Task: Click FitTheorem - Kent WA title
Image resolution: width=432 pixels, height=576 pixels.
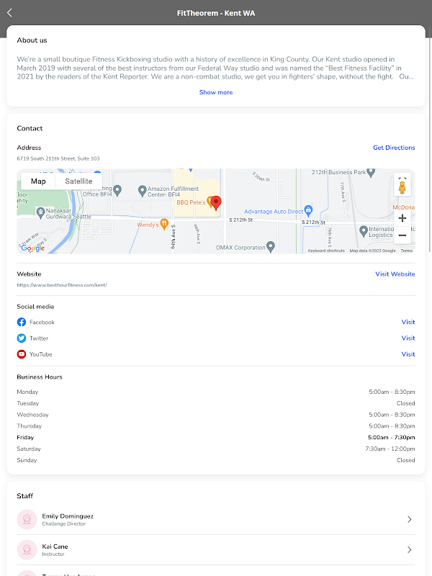Action: [216, 13]
